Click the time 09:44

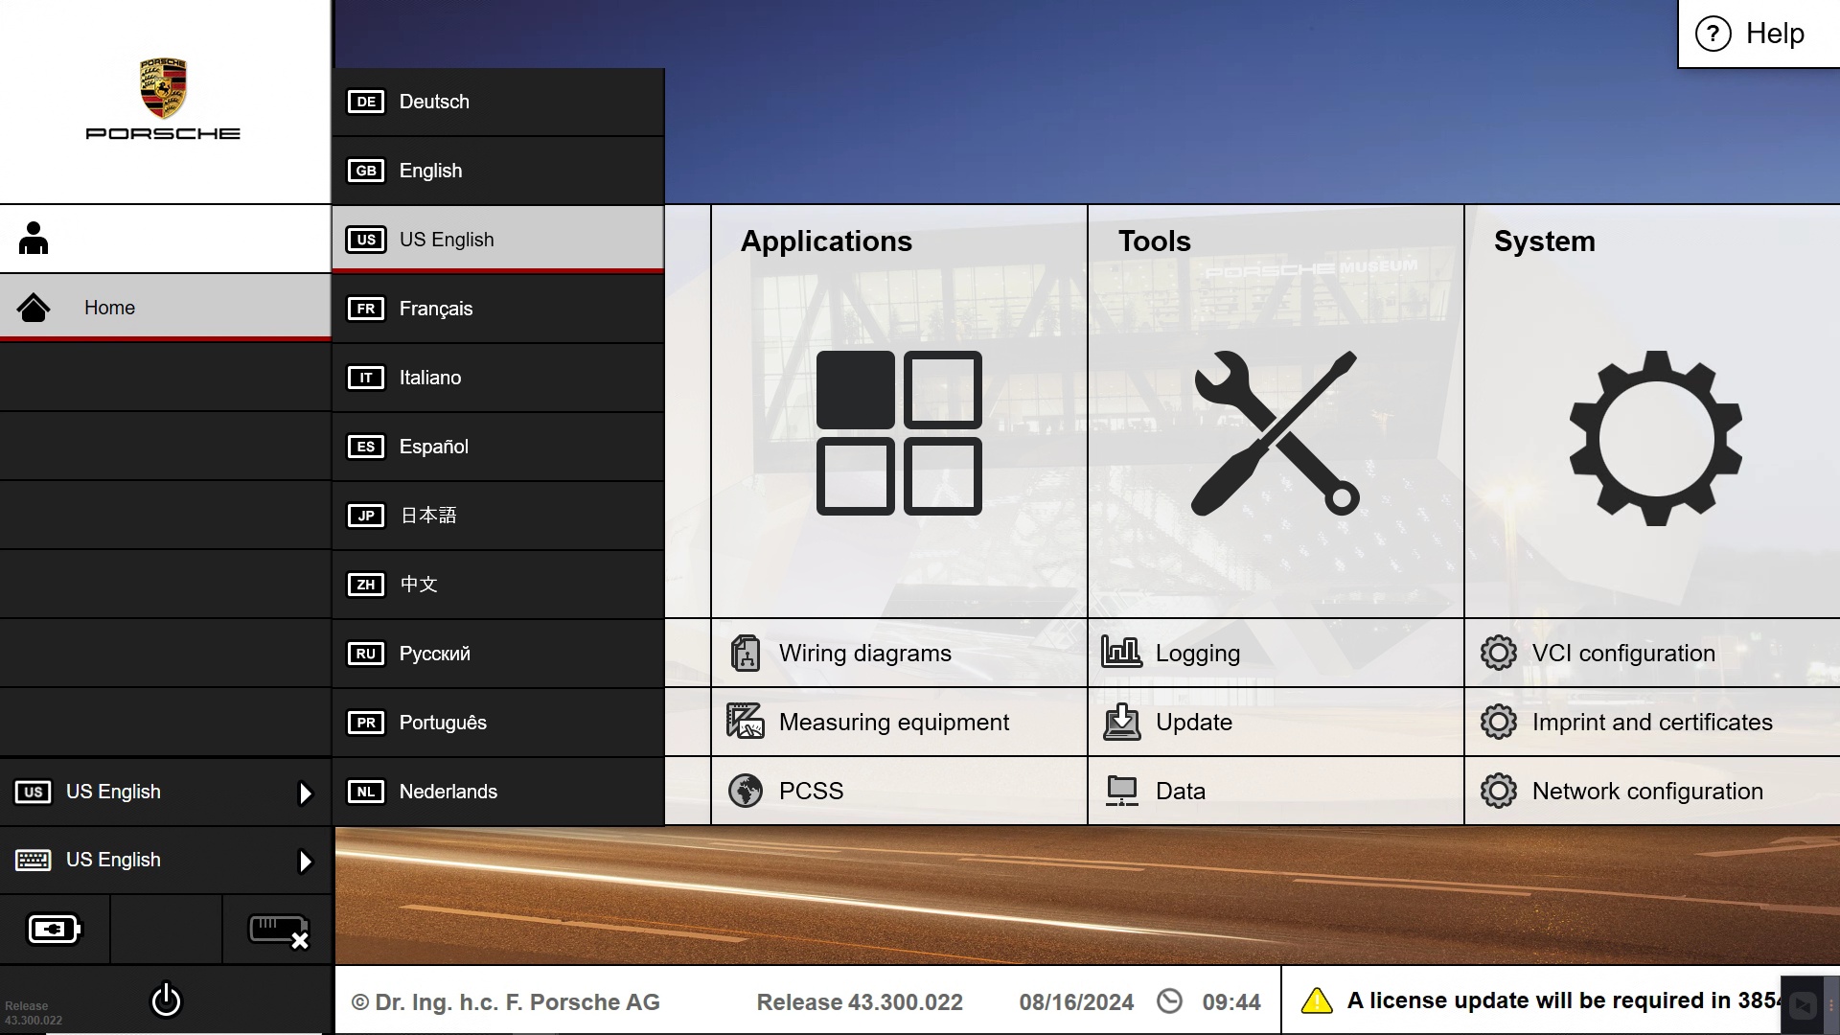(x=1231, y=1002)
